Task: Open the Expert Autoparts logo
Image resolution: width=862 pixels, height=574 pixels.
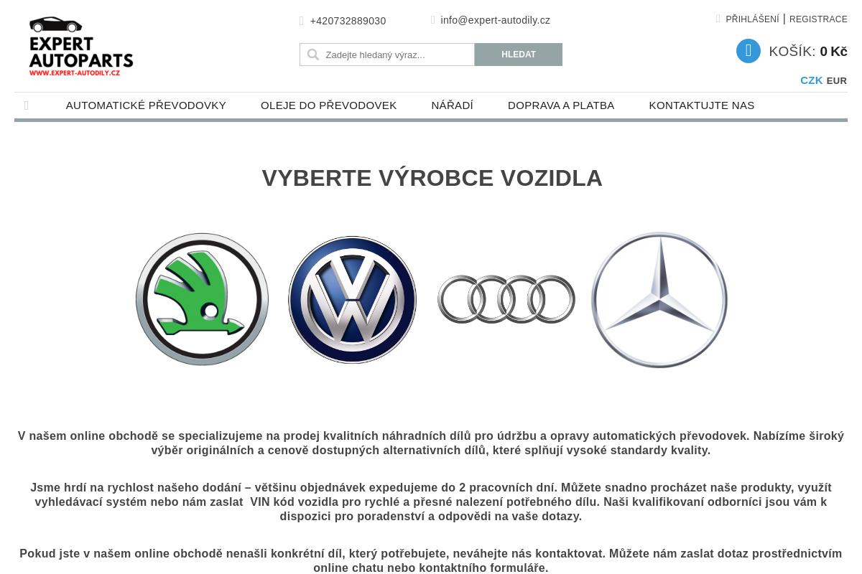Action: point(80,45)
